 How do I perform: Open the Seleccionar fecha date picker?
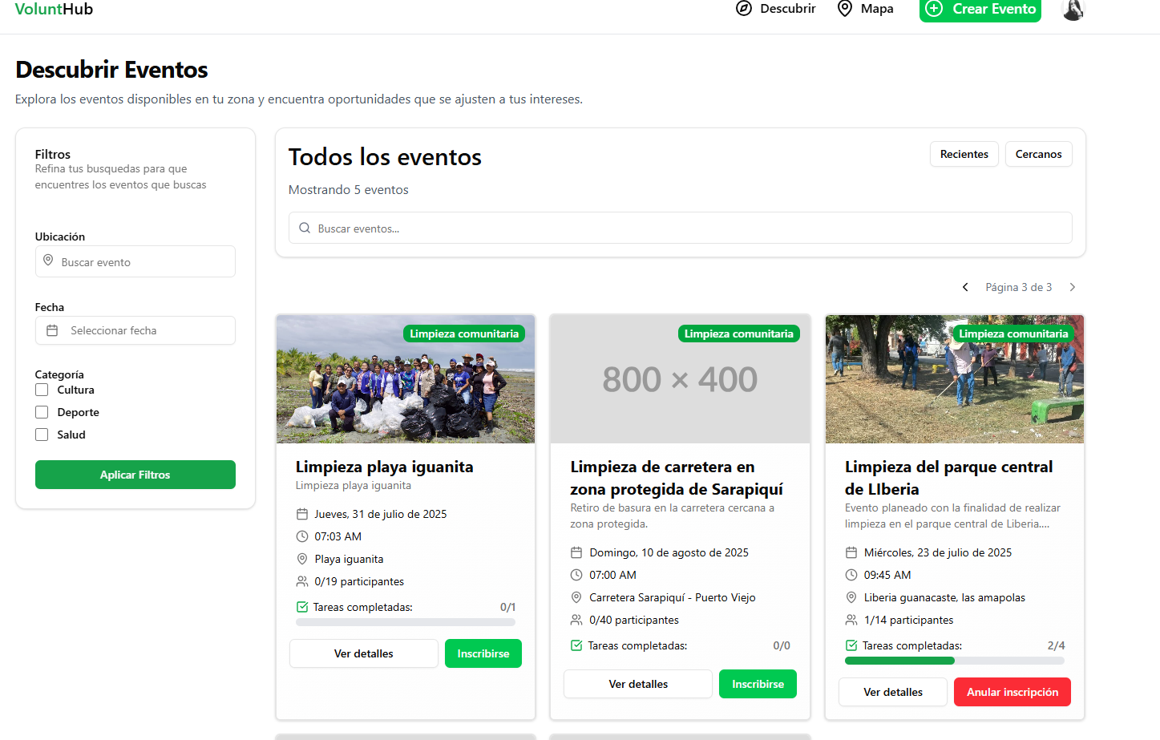[135, 330]
